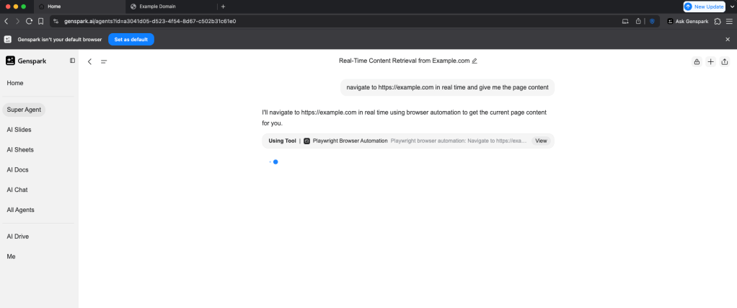Open the lock privacy icon

[x=697, y=61]
